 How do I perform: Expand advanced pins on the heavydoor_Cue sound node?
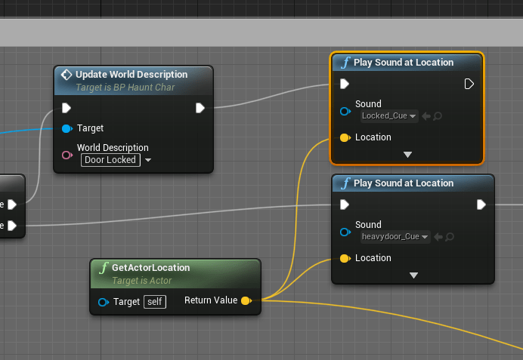[x=413, y=275]
